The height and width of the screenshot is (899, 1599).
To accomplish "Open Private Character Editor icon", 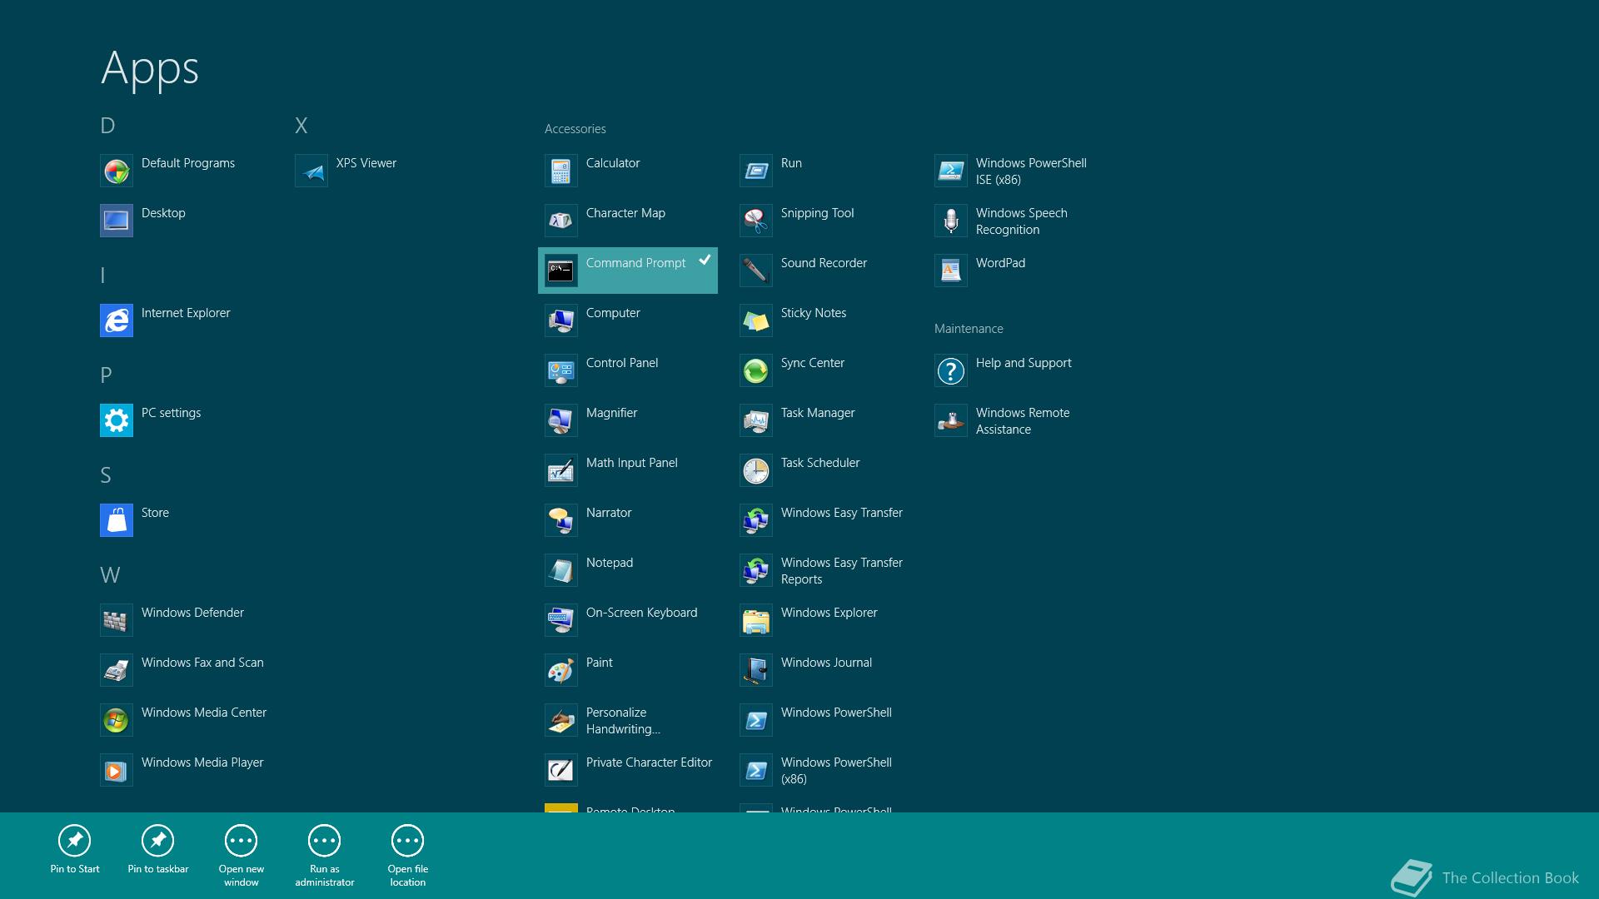I will pos(560,770).
